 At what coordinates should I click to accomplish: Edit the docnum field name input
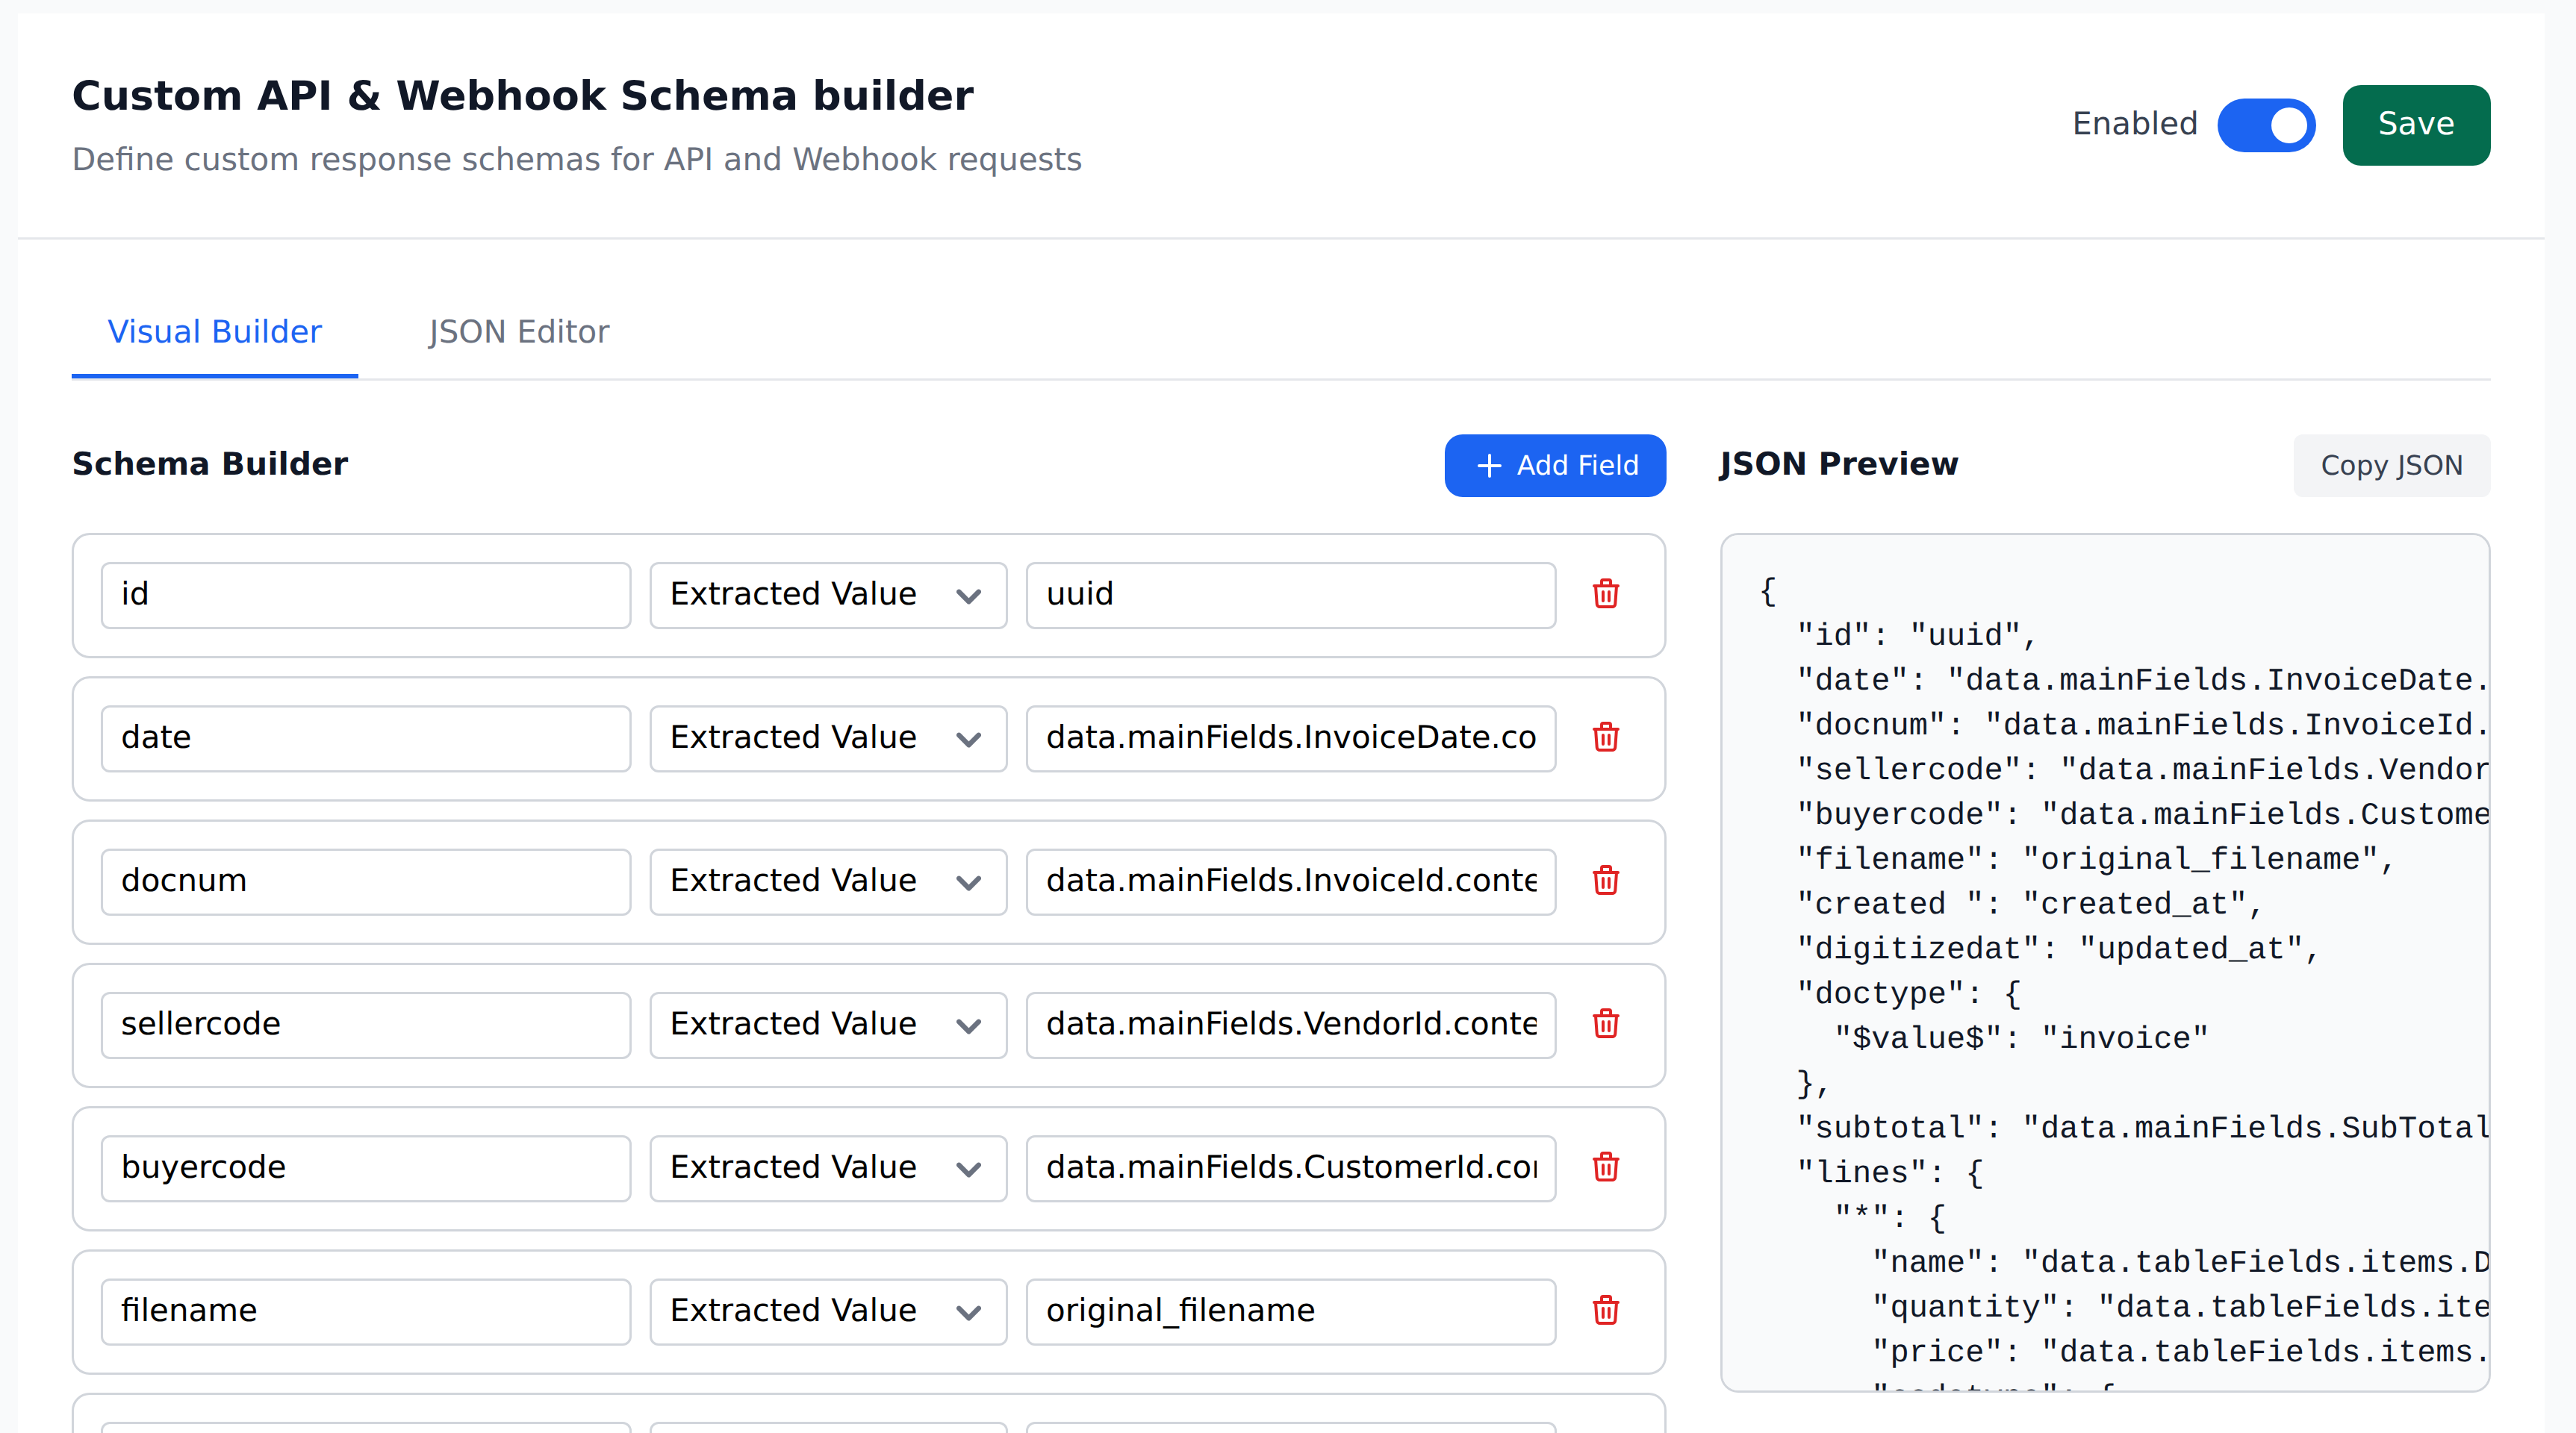pos(366,881)
